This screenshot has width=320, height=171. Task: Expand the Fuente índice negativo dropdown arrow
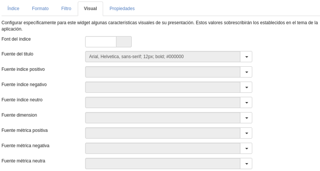[247, 87]
